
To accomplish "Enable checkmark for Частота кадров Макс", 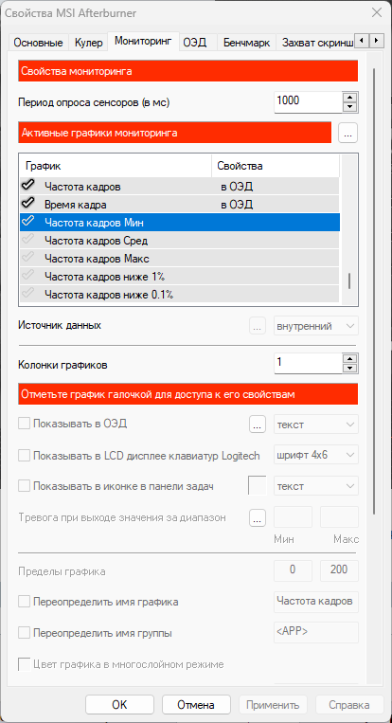I will pos(28,258).
